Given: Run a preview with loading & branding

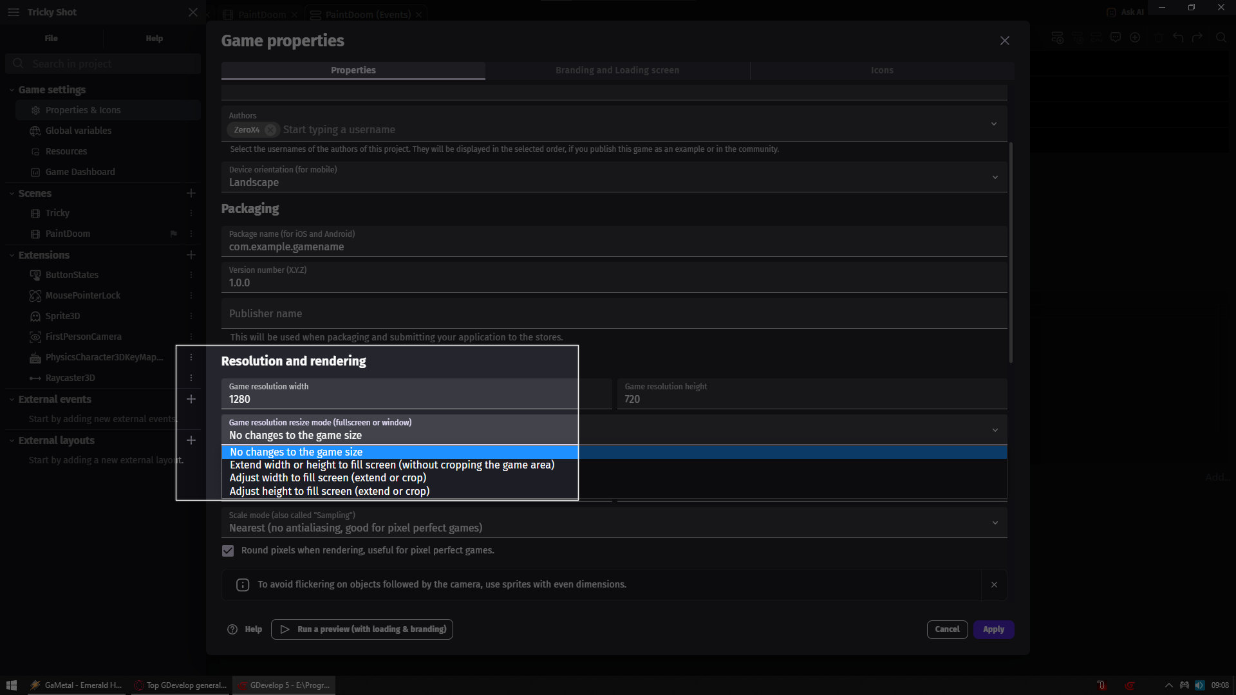Looking at the screenshot, I should click(362, 629).
